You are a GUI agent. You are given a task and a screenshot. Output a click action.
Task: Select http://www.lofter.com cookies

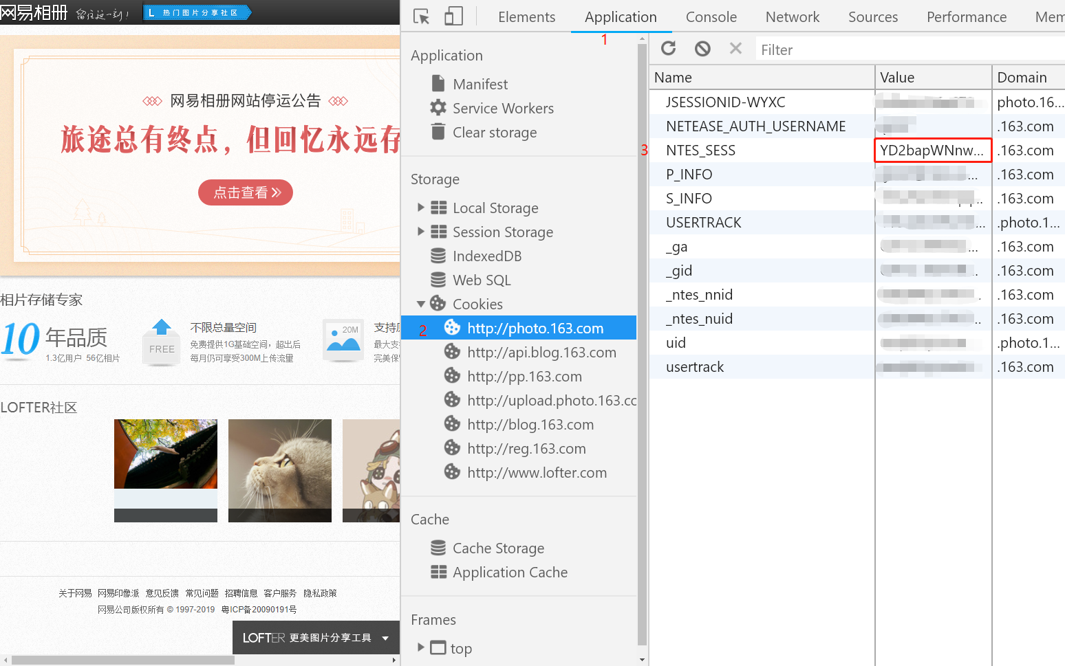click(537, 472)
